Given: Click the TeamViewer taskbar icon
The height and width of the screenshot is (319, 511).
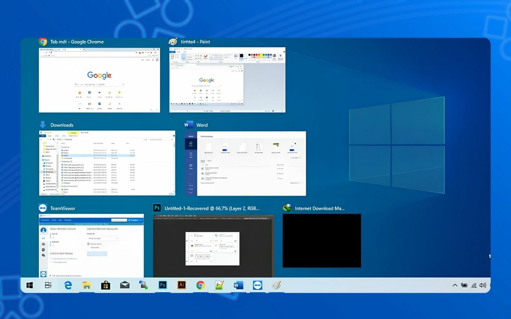Looking at the screenshot, I should coord(258,285).
